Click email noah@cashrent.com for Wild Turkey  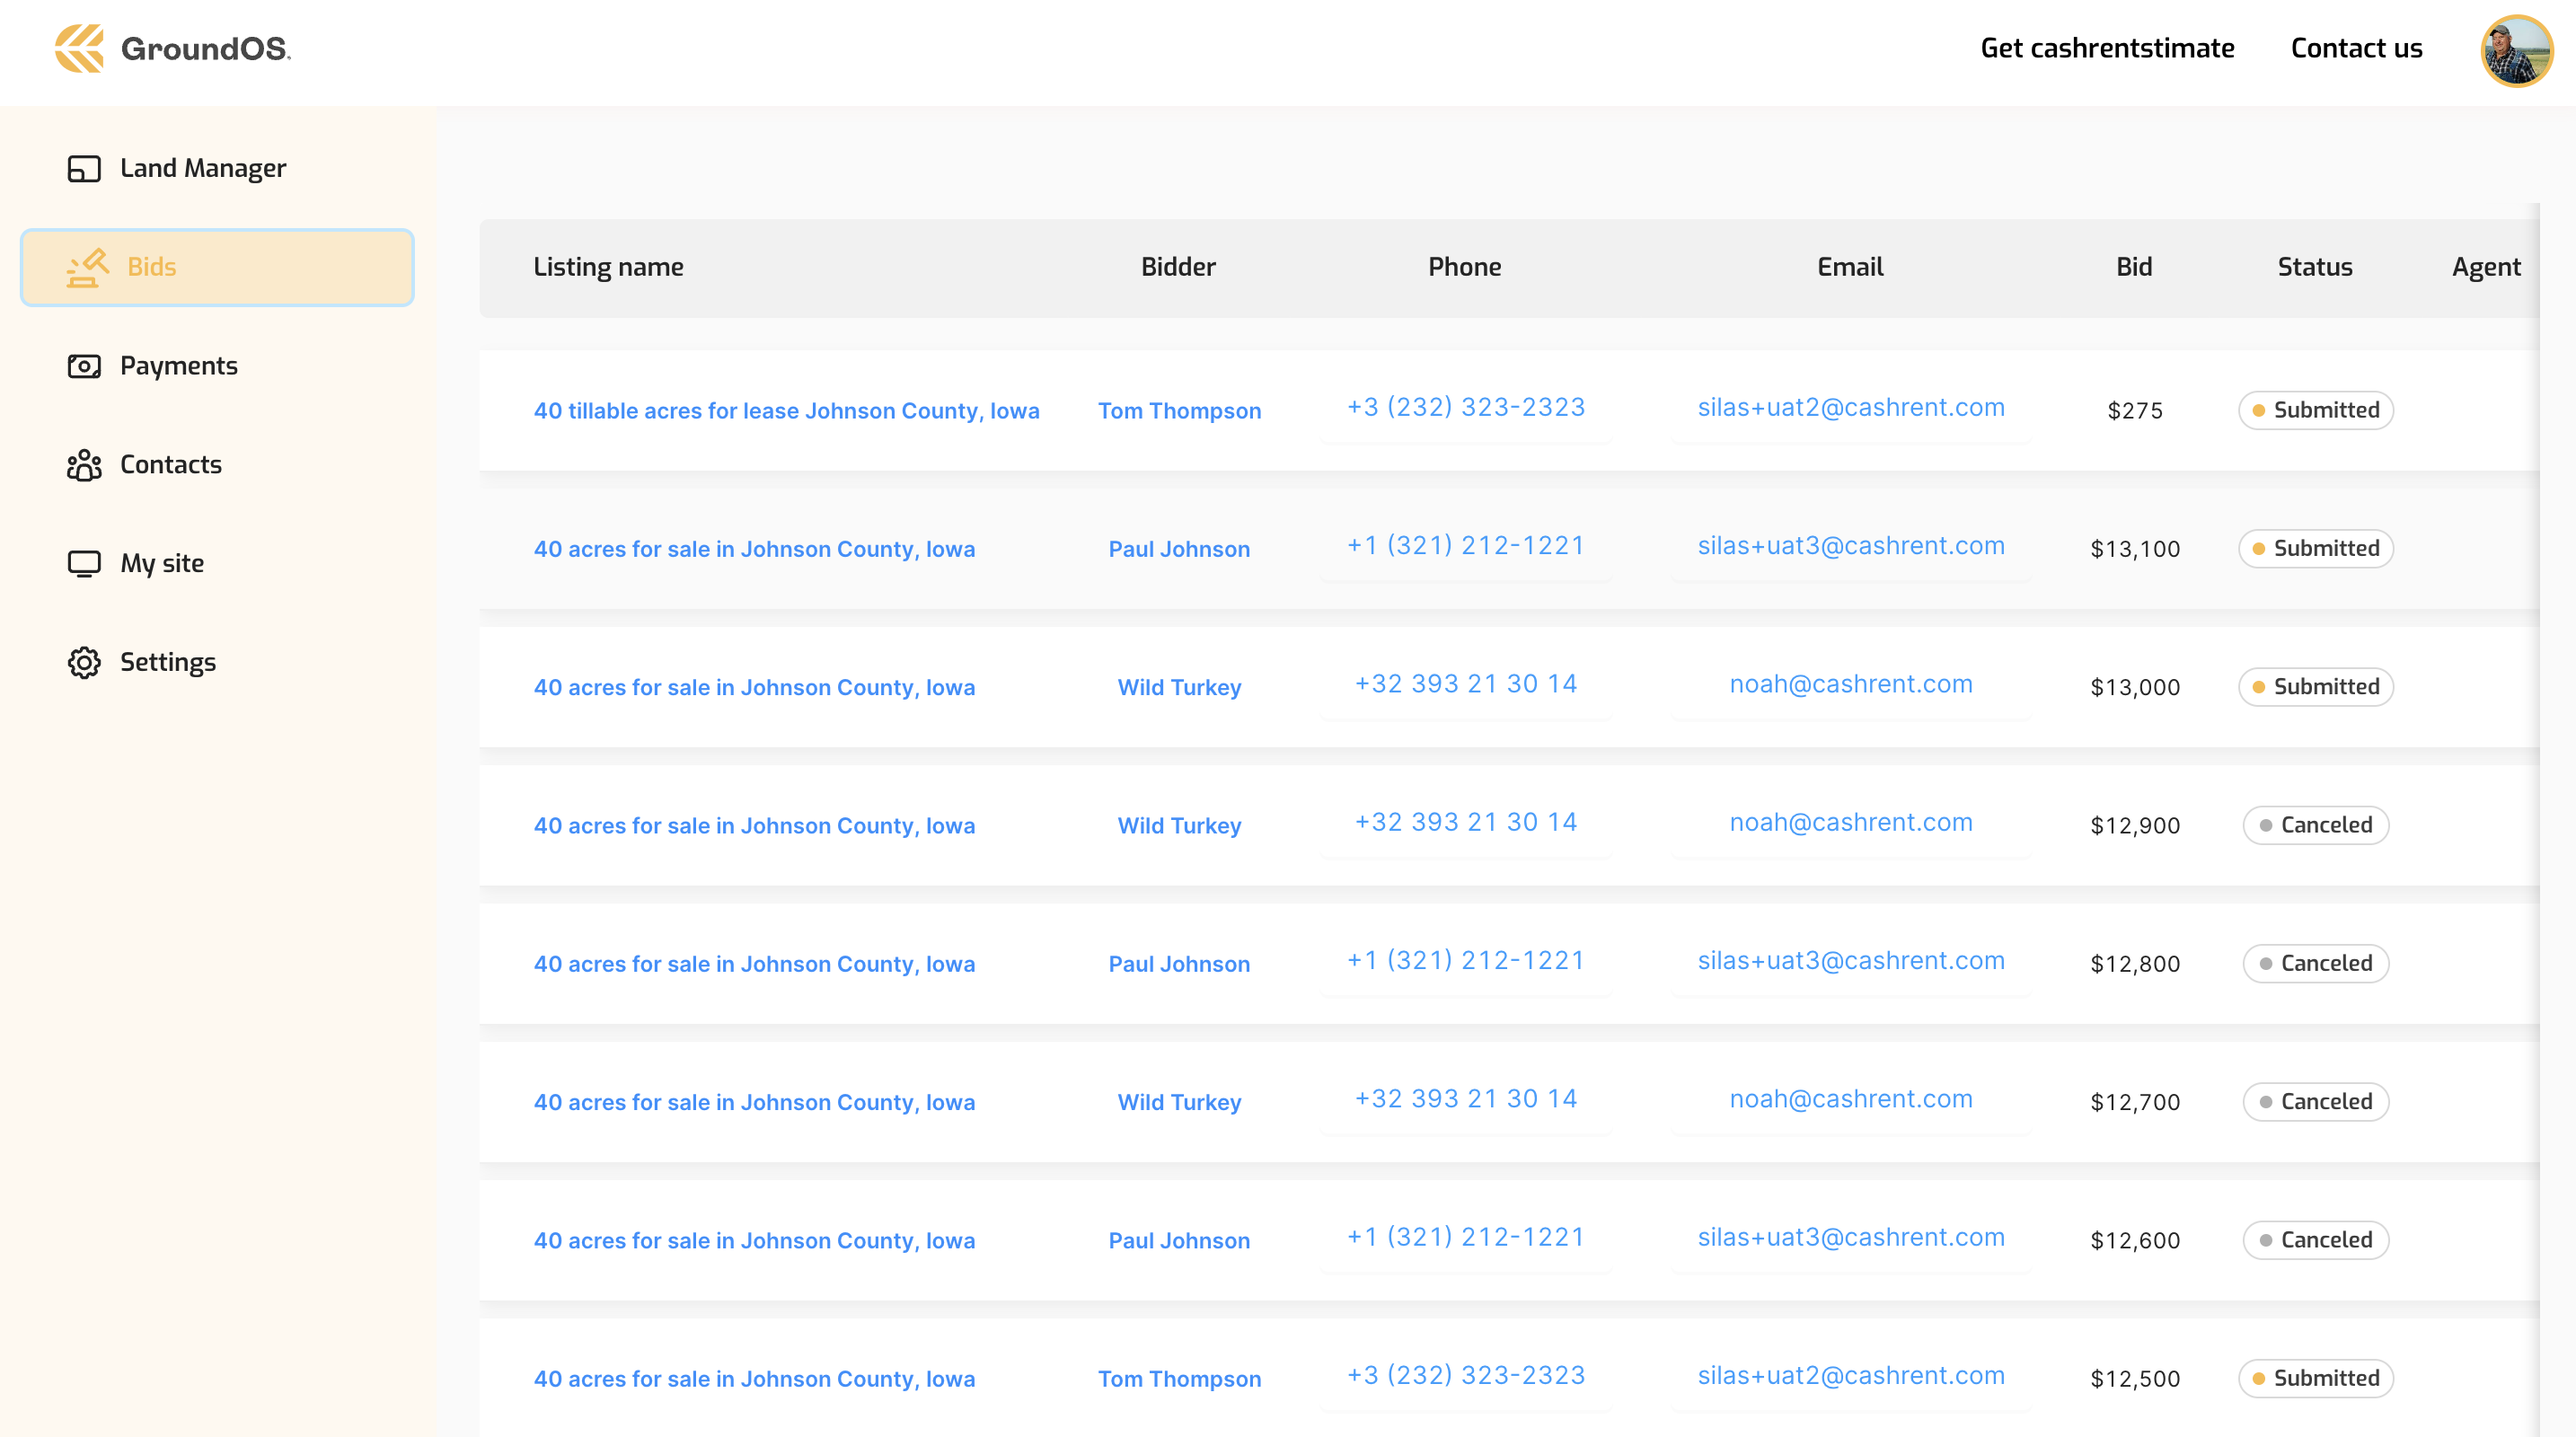click(1850, 684)
